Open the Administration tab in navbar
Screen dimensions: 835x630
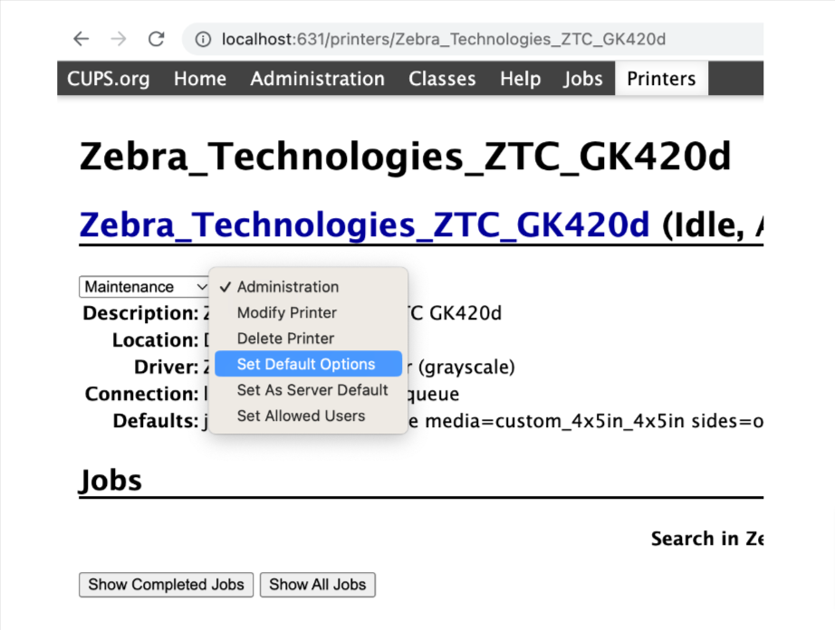coord(317,79)
